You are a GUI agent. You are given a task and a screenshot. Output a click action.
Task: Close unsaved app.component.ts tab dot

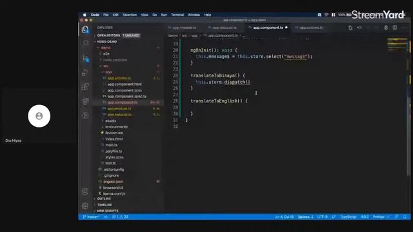pyautogui.click(x=287, y=27)
